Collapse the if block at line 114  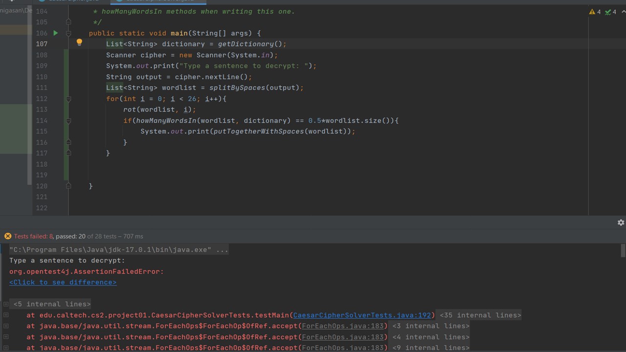pyautogui.click(x=68, y=121)
